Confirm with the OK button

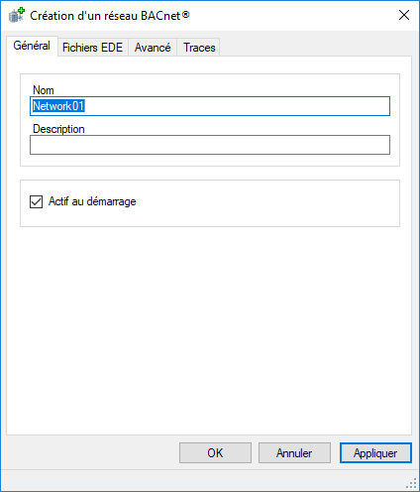click(x=215, y=452)
